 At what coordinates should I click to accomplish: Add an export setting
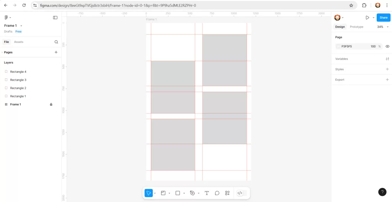pyautogui.click(x=387, y=80)
